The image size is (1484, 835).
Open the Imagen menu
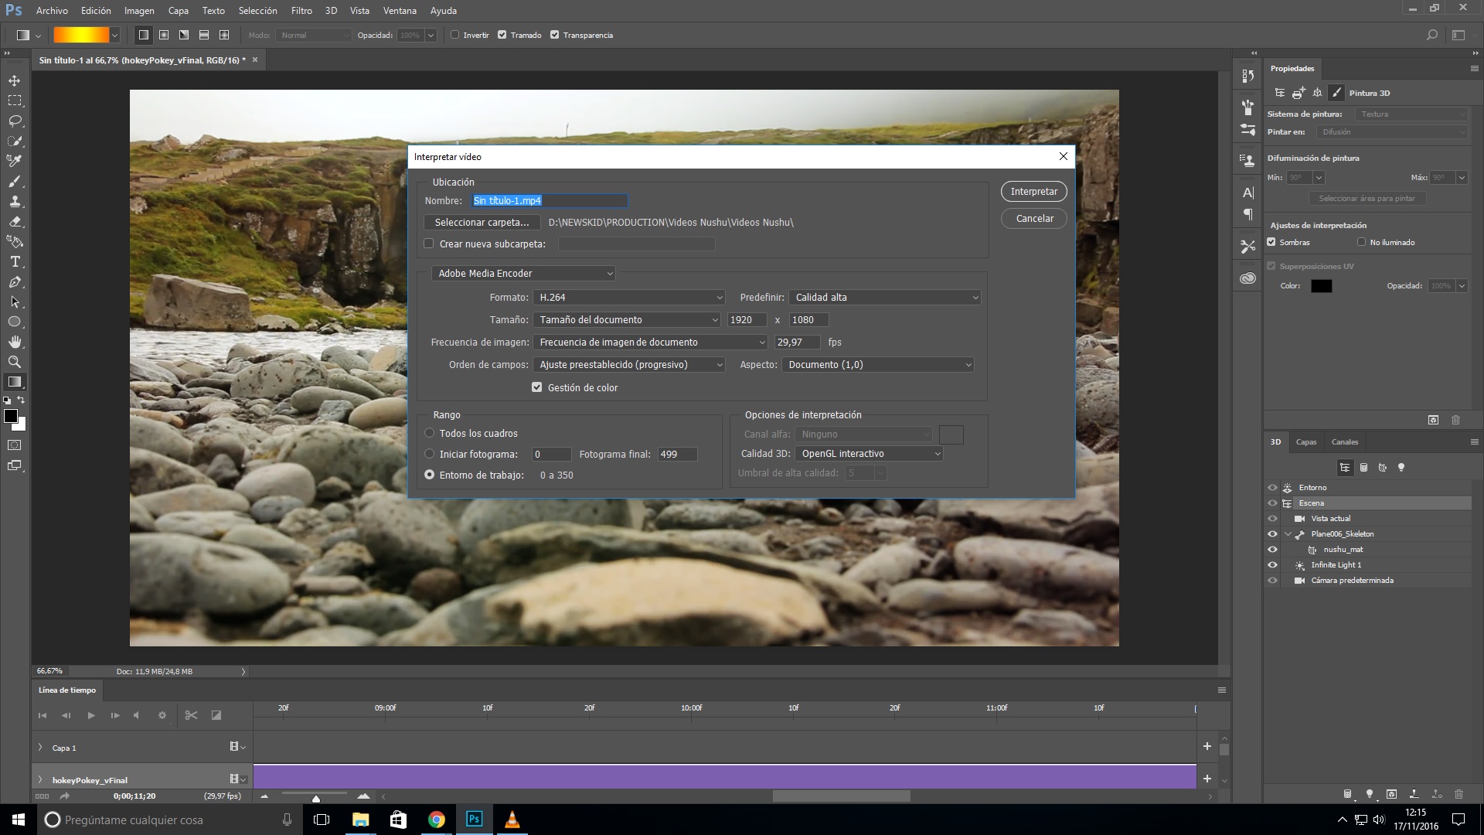(140, 10)
